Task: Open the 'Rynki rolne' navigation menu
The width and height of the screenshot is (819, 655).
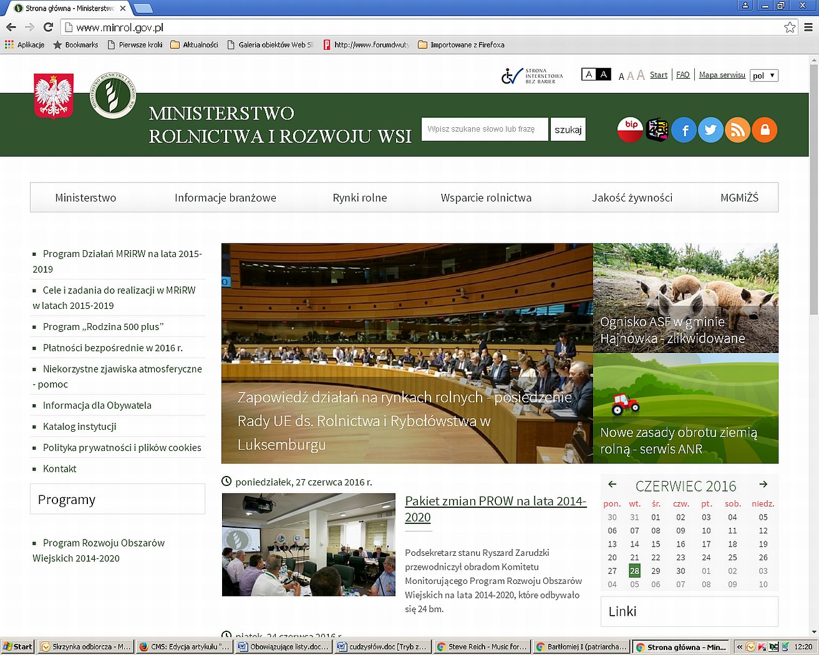Action: coord(359,198)
